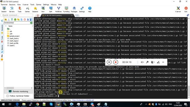Open the Sessions menu
The image size is (190, 107).
[12, 4]
